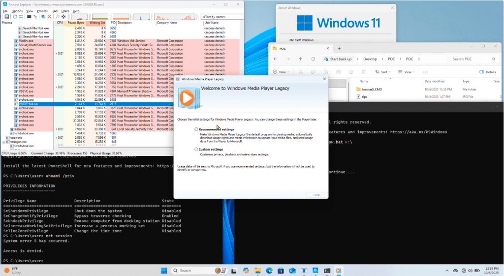Image resolution: width=504 pixels, height=276 pixels.
Task: Click the Windows Media Player Legacy taskbar icon
Action: coord(338,271)
